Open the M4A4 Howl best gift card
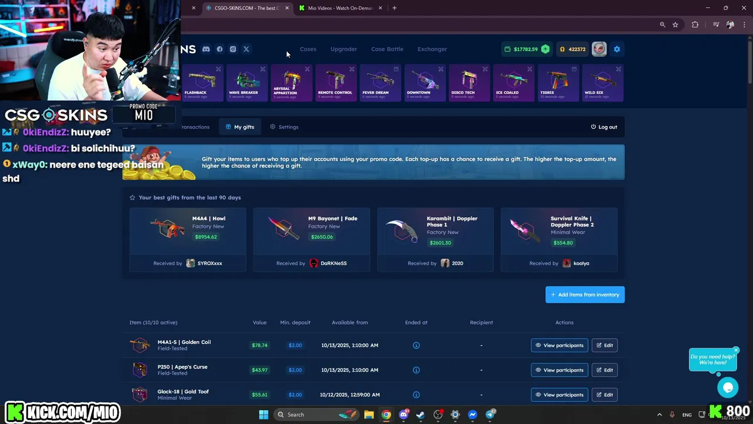The height and width of the screenshot is (424, 753). (x=188, y=240)
